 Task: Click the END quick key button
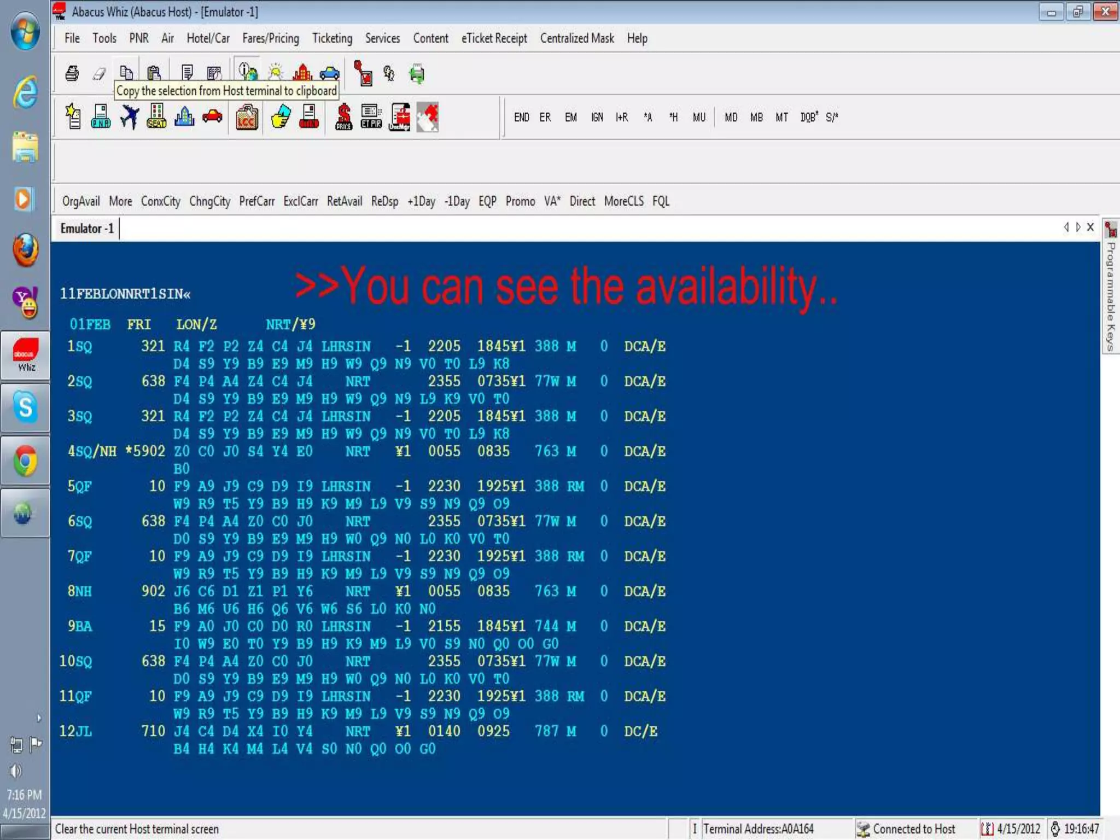521,117
